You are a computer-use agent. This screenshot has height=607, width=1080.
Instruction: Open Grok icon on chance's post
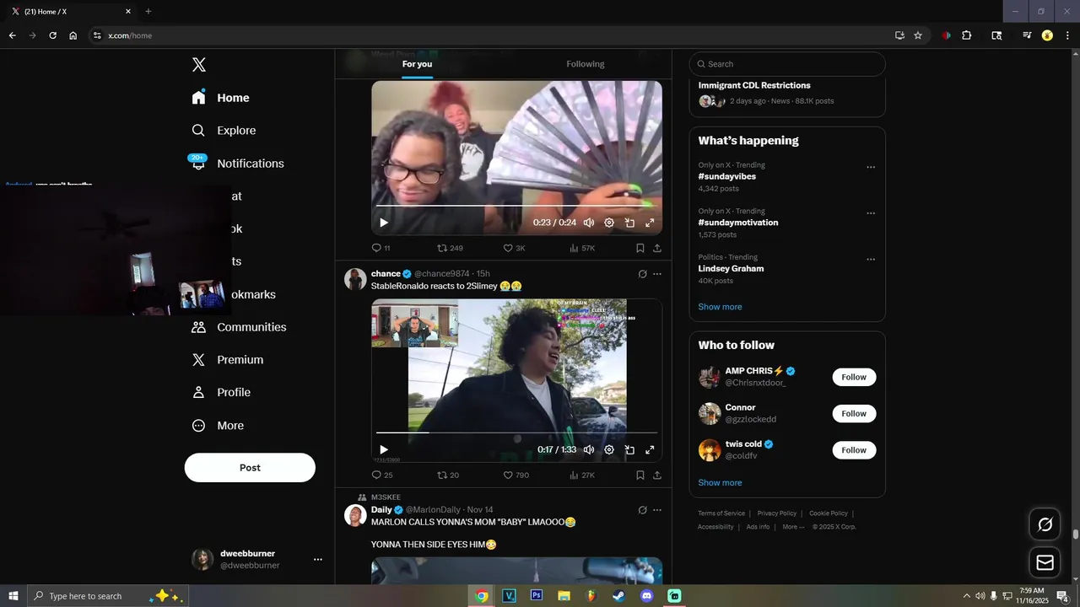click(642, 274)
